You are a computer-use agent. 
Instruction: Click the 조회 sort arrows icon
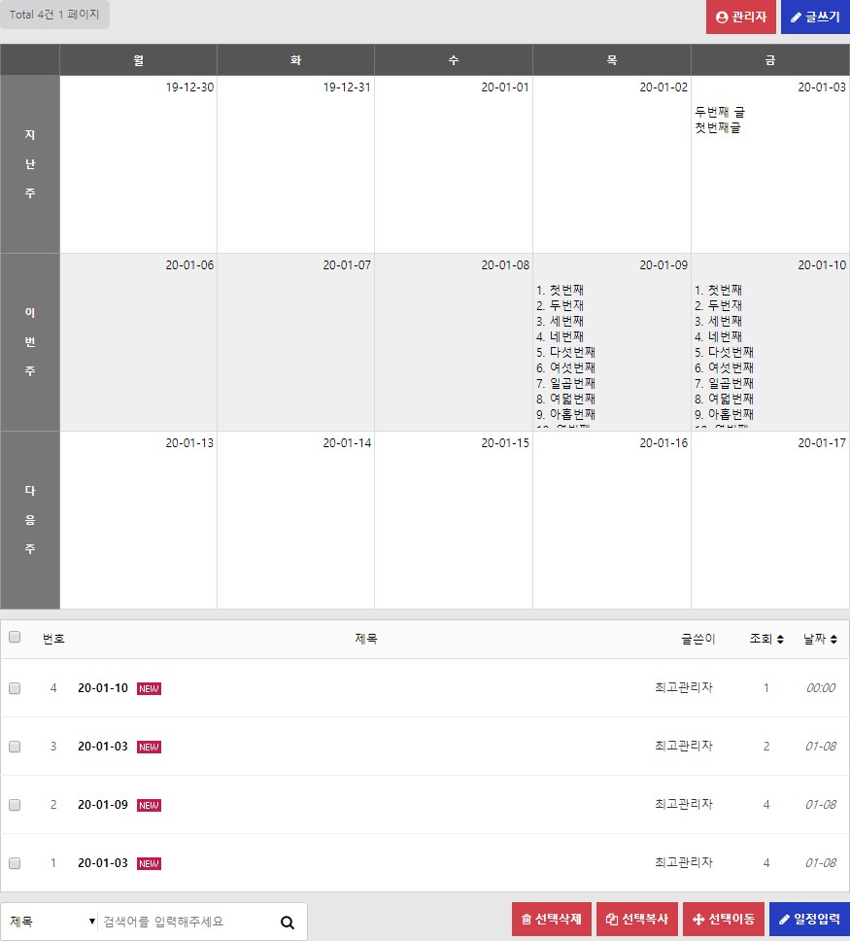coord(779,640)
